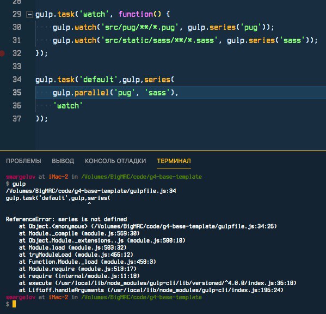Open the ВЫВОД tab
The height and width of the screenshot is (314, 326).
[63, 161]
